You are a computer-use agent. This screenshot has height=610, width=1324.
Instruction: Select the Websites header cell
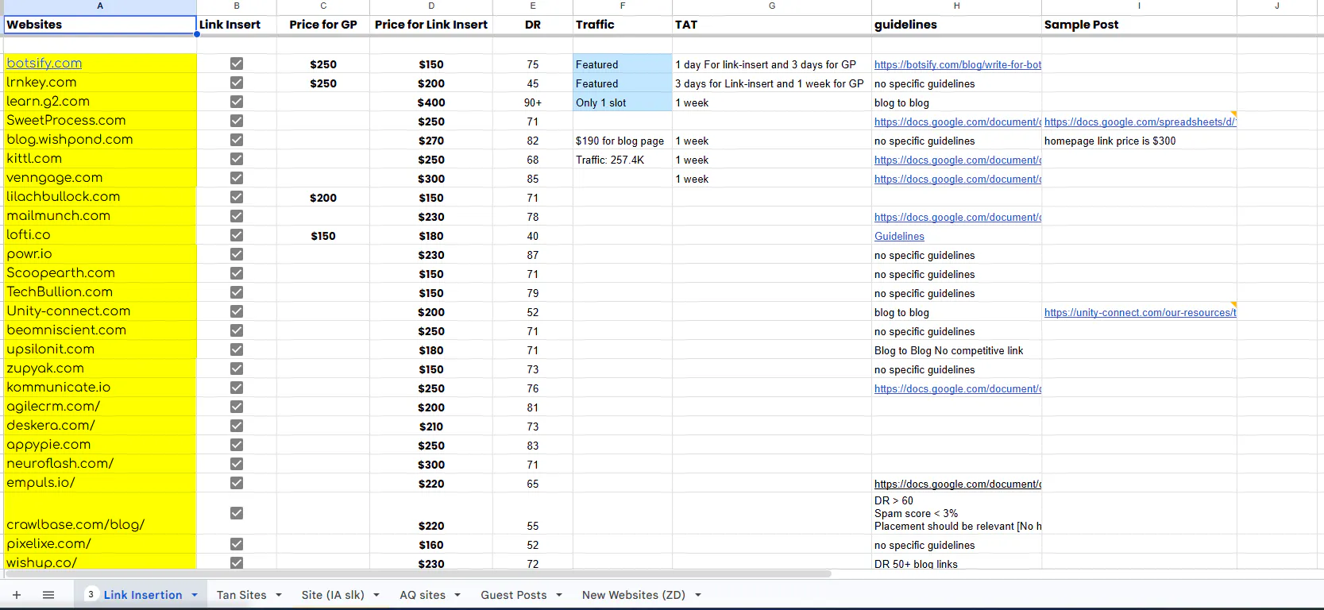(x=99, y=25)
